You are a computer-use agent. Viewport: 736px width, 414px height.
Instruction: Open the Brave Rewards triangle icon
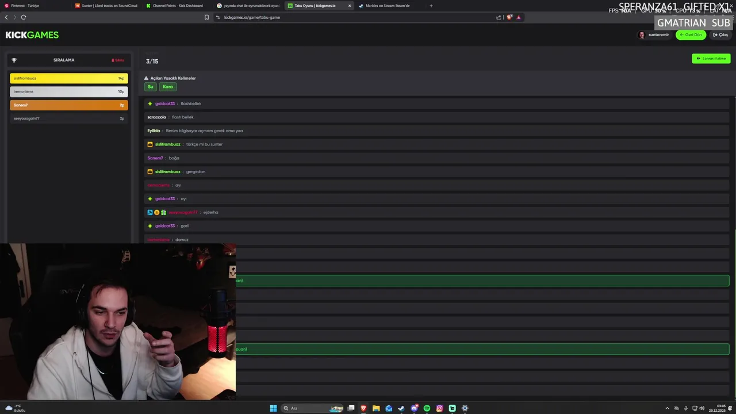(x=519, y=17)
